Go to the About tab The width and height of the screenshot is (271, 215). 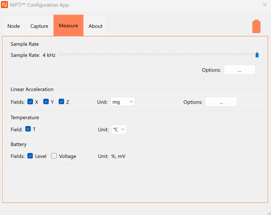[95, 26]
